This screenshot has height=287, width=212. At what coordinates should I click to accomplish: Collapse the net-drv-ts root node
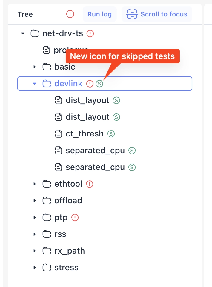click(23, 33)
